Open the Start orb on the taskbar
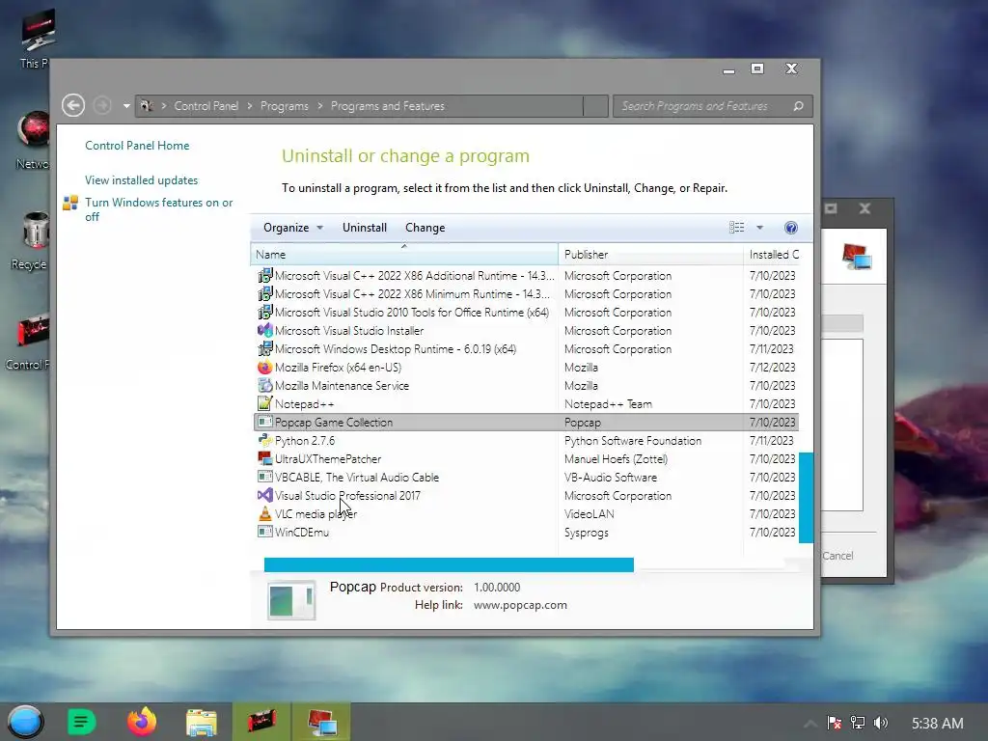Image resolution: width=988 pixels, height=741 pixels. [x=25, y=722]
